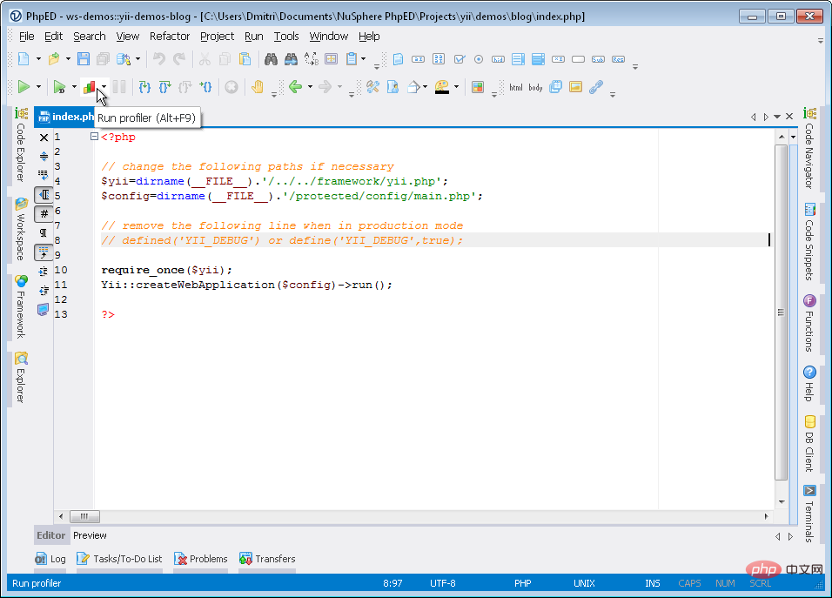Click the horizontal scrollbar thumb under the editor
This screenshot has height=598, width=832.
(84, 516)
